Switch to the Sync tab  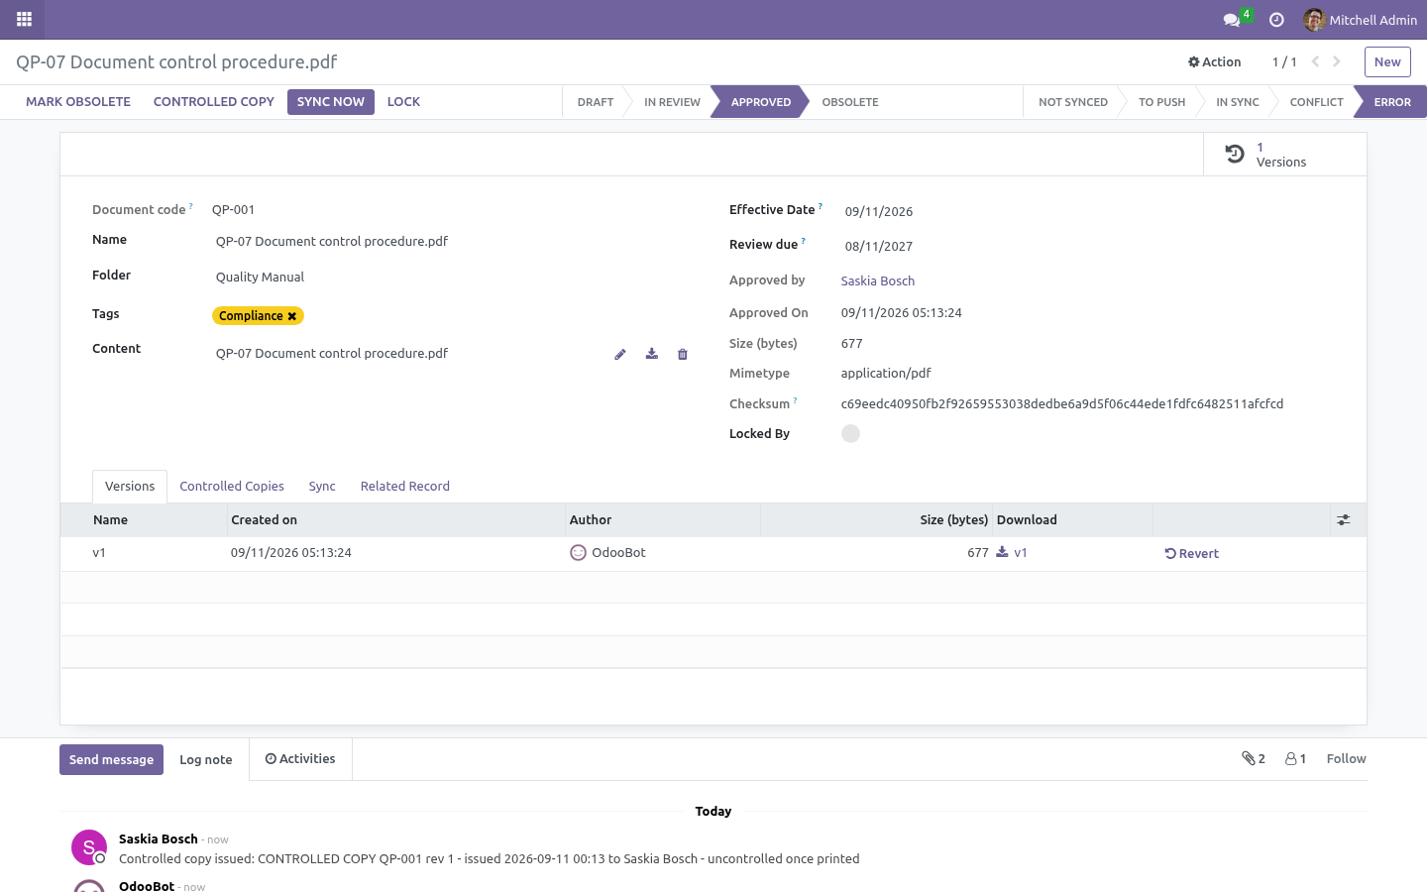pos(322,487)
